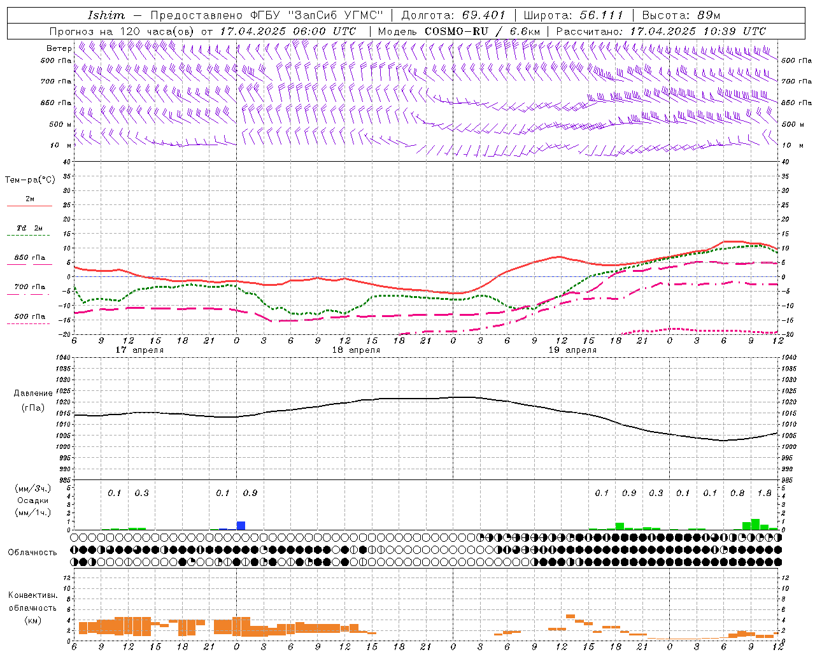Click the date label "18 апреля"
Image resolution: width=815 pixels, height=652 pixels.
point(356,350)
